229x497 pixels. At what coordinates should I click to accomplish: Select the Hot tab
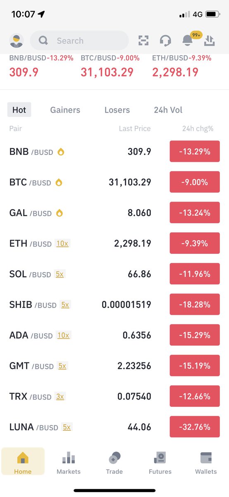19,110
